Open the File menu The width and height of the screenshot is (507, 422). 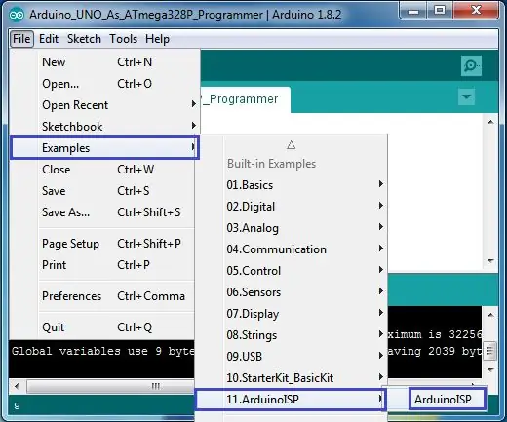[21, 39]
